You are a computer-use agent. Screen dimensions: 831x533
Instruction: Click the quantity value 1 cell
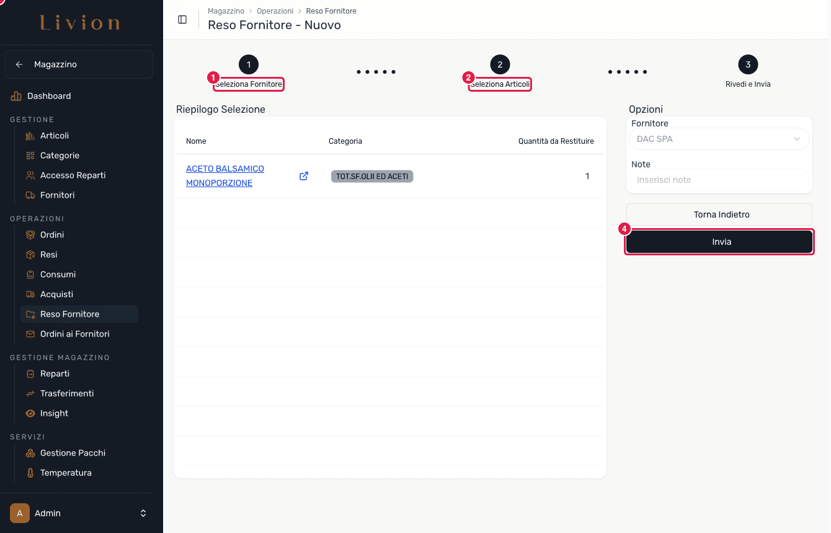click(587, 177)
